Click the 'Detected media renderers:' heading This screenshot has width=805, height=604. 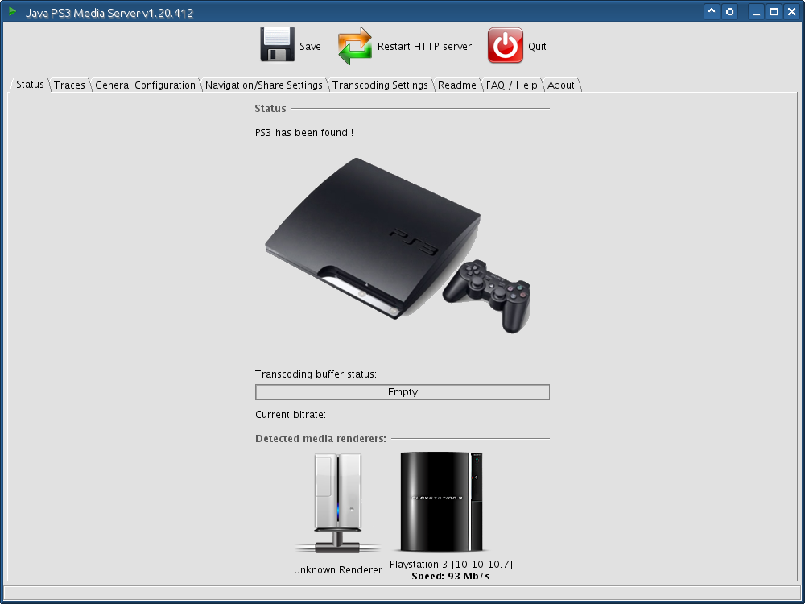(x=321, y=439)
